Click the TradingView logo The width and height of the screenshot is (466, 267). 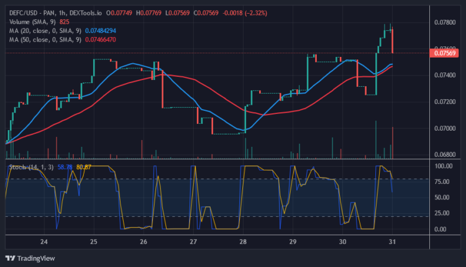(11, 258)
